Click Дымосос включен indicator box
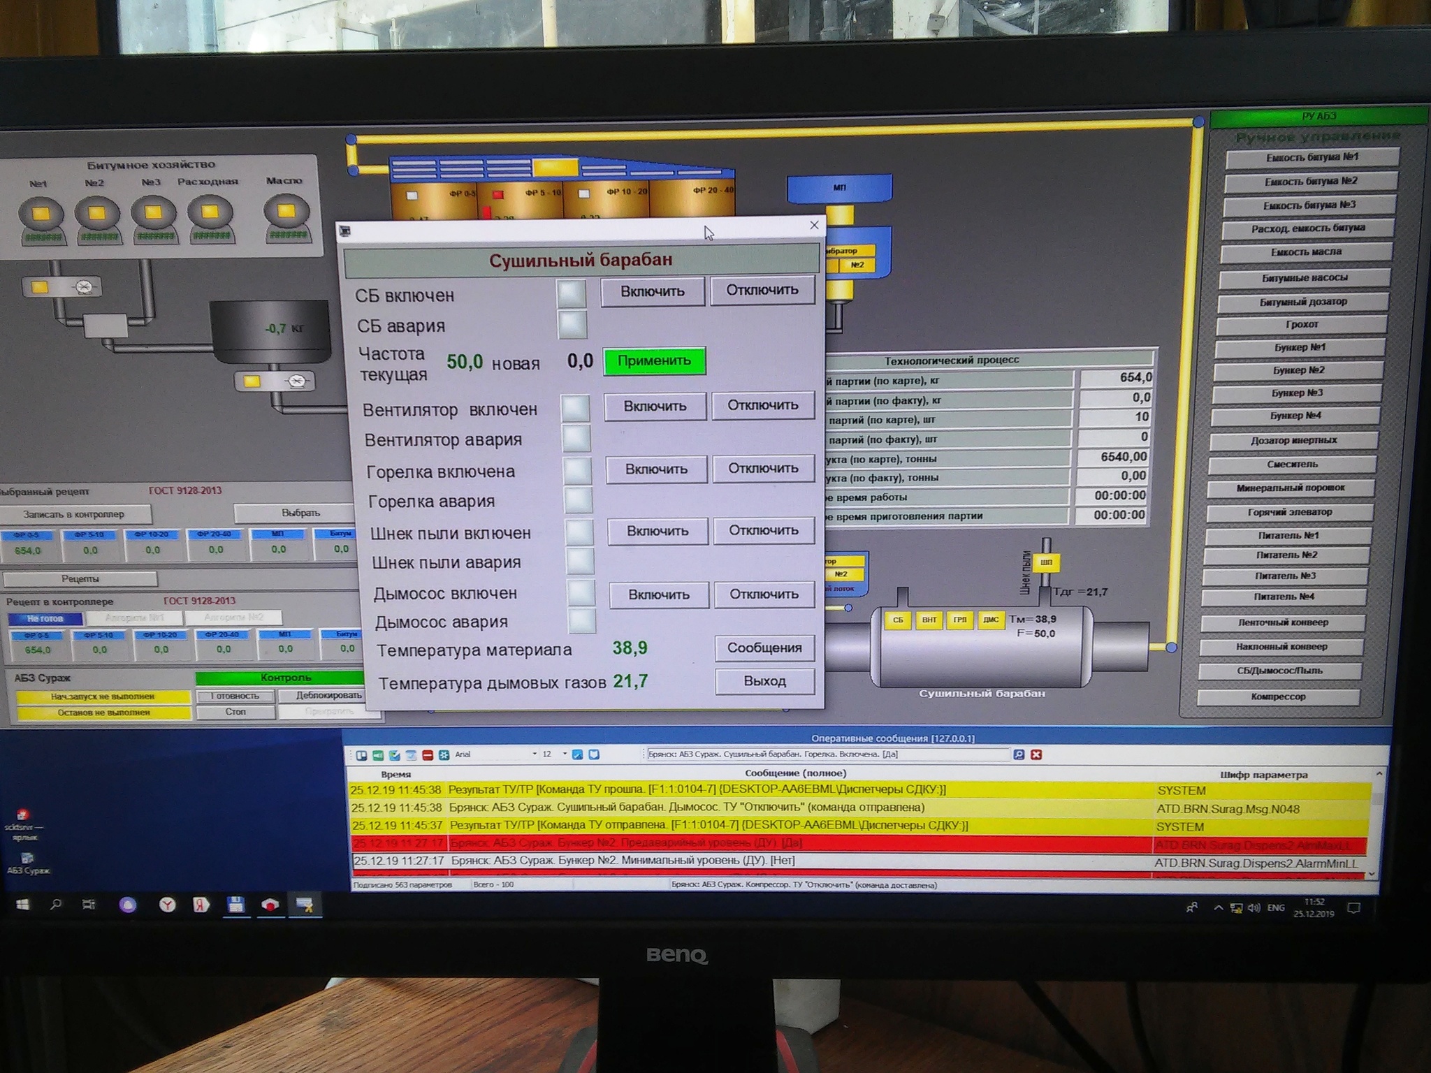Image resolution: width=1431 pixels, height=1073 pixels. (x=581, y=593)
